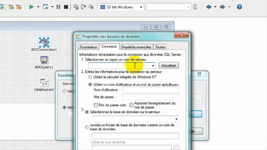Image resolution: width=267 pixels, height=150 pixels.
Task: Check Autoriser l'enregistrement du mot de passe
Action: [131, 105]
